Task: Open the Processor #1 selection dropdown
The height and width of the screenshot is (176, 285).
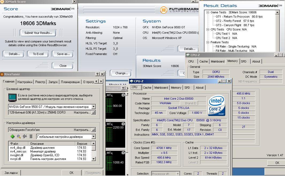Action: [x=178, y=174]
